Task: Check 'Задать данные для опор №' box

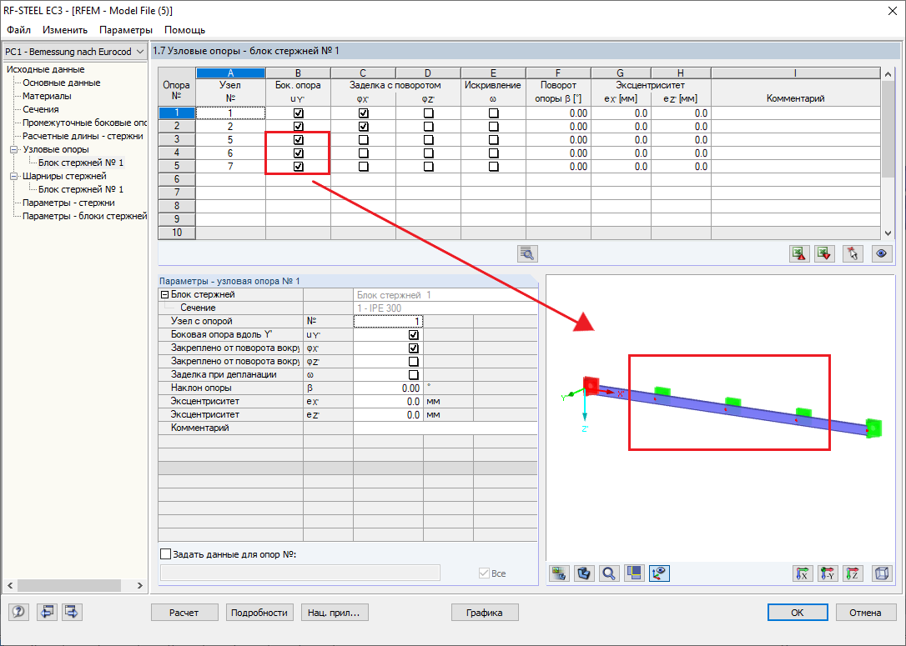Action: click(x=166, y=554)
